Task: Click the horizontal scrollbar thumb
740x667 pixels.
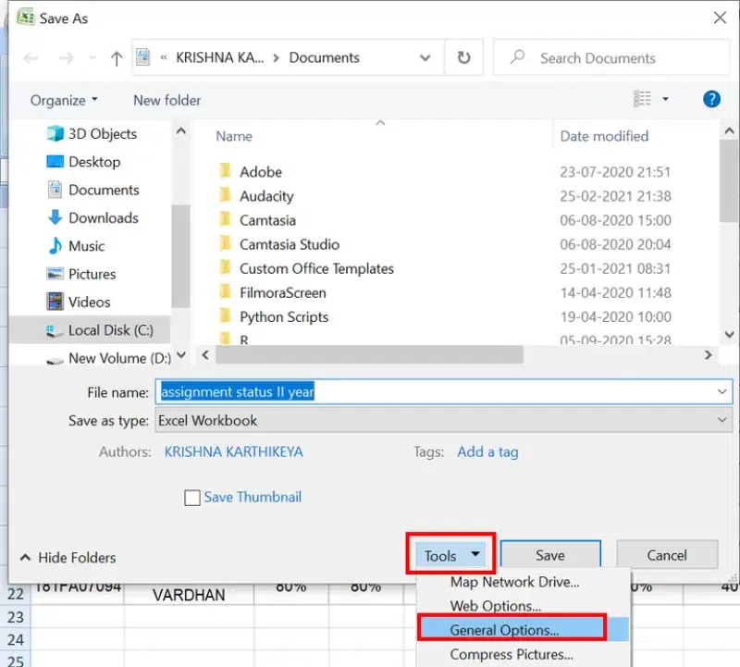Action: click(x=369, y=354)
